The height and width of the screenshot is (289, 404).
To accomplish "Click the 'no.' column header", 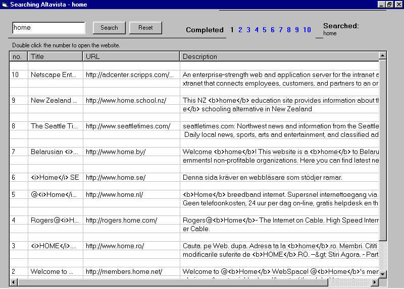I will coord(19,56).
